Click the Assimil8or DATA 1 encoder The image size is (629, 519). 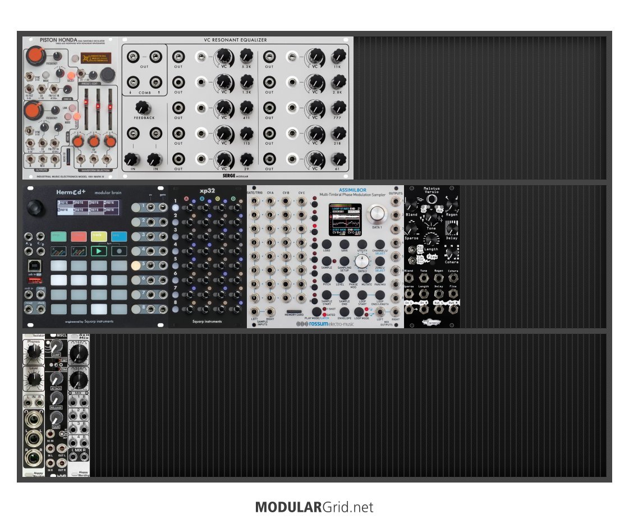point(377,214)
